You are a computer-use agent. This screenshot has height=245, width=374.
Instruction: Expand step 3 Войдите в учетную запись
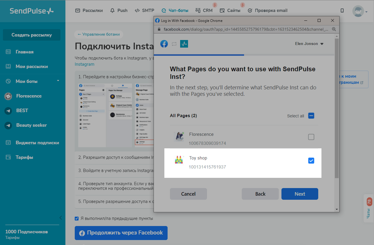click(114, 170)
